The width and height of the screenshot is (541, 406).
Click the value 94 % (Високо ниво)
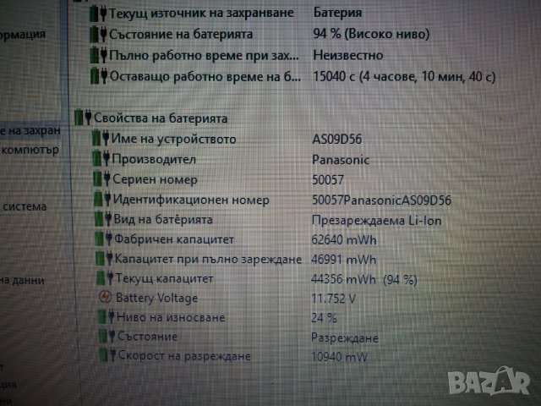(371, 34)
